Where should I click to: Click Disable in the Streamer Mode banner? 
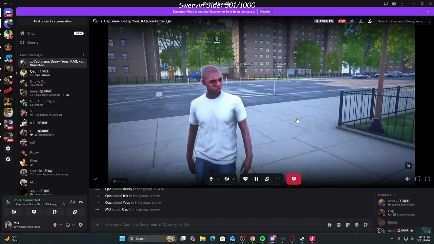tap(264, 12)
